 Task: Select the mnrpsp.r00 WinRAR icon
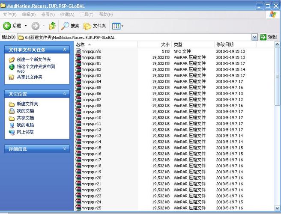[78, 57]
